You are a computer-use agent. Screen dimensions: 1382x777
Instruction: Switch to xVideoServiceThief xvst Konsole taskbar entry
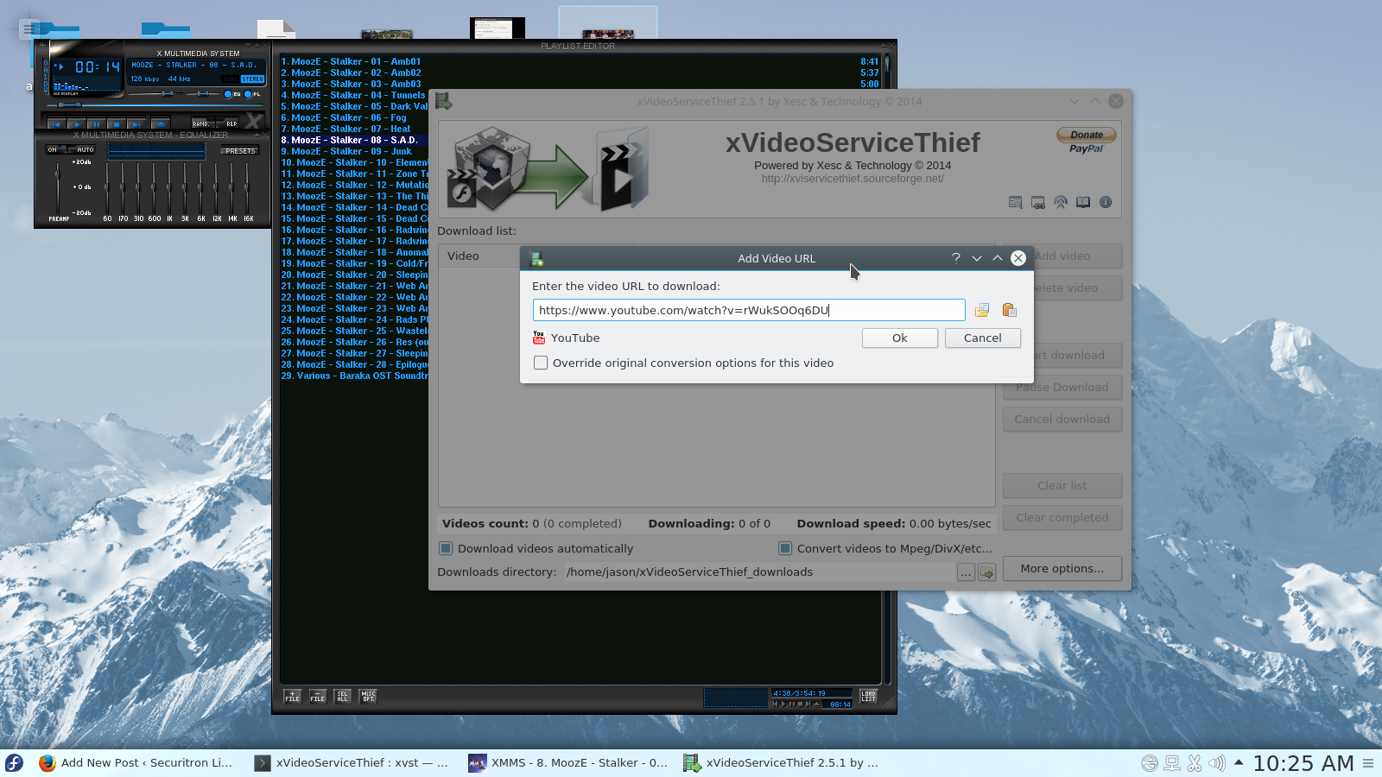pyautogui.click(x=352, y=762)
